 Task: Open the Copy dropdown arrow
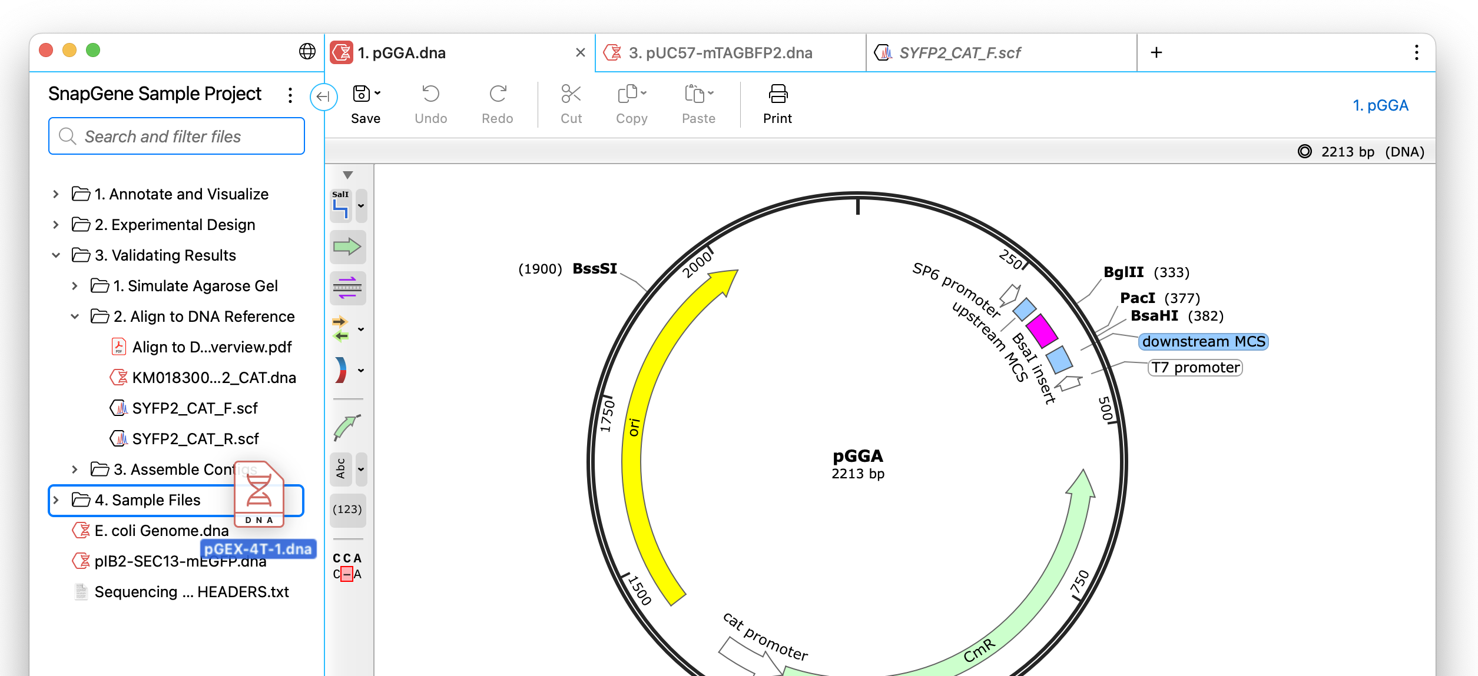pyautogui.click(x=644, y=93)
